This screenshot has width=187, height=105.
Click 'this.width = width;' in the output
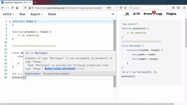click(144, 55)
